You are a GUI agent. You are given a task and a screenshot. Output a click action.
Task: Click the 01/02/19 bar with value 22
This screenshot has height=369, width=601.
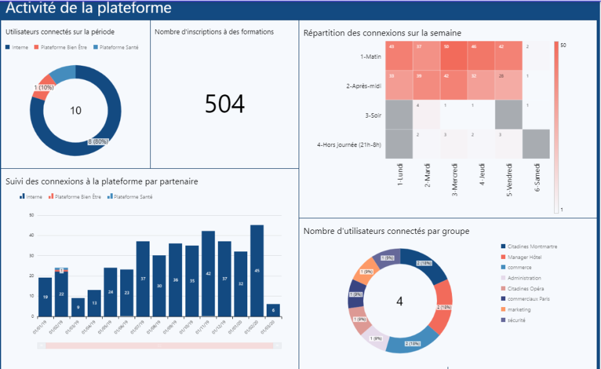(x=61, y=294)
